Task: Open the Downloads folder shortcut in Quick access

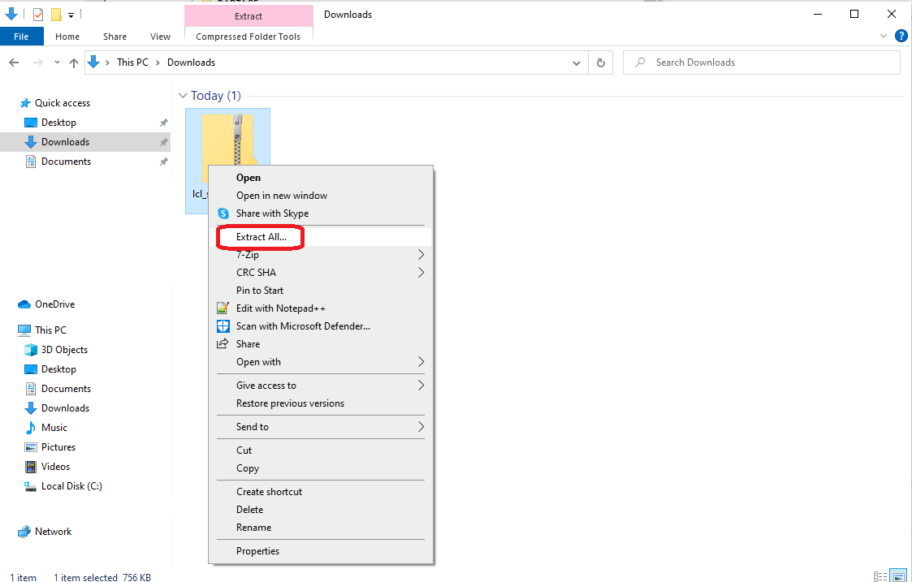Action: point(65,141)
